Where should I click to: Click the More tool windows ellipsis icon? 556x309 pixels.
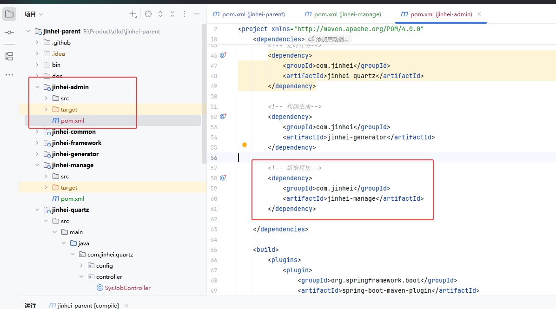pyautogui.click(x=9, y=75)
